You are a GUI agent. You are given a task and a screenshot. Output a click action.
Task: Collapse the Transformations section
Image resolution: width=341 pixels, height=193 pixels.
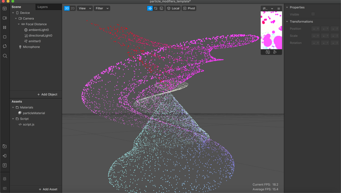(287, 21)
